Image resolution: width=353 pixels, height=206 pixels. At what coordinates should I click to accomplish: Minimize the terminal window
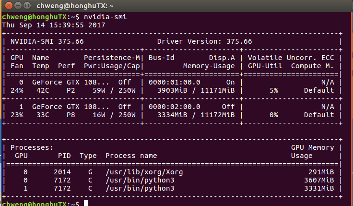click(x=16, y=6)
